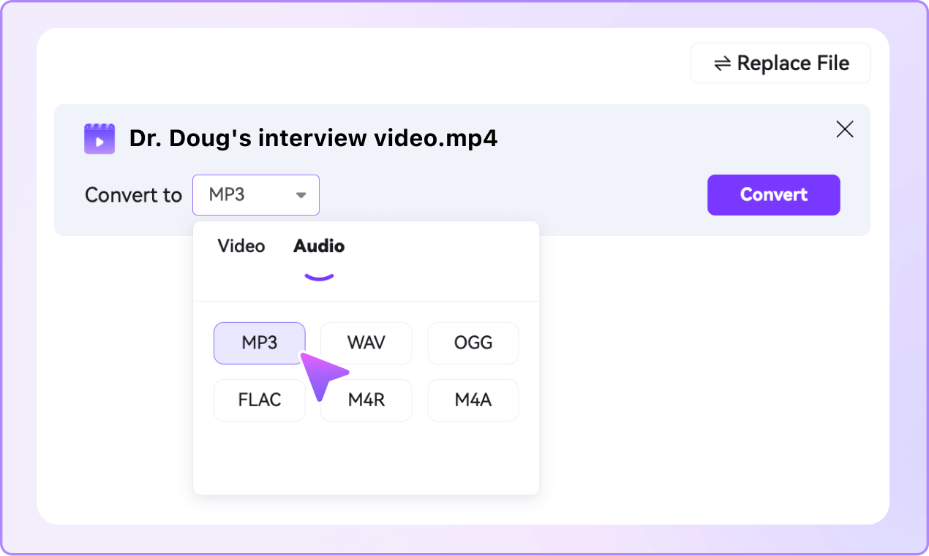Select the MP3 audio format
The width and height of the screenshot is (929, 556).
tap(259, 343)
